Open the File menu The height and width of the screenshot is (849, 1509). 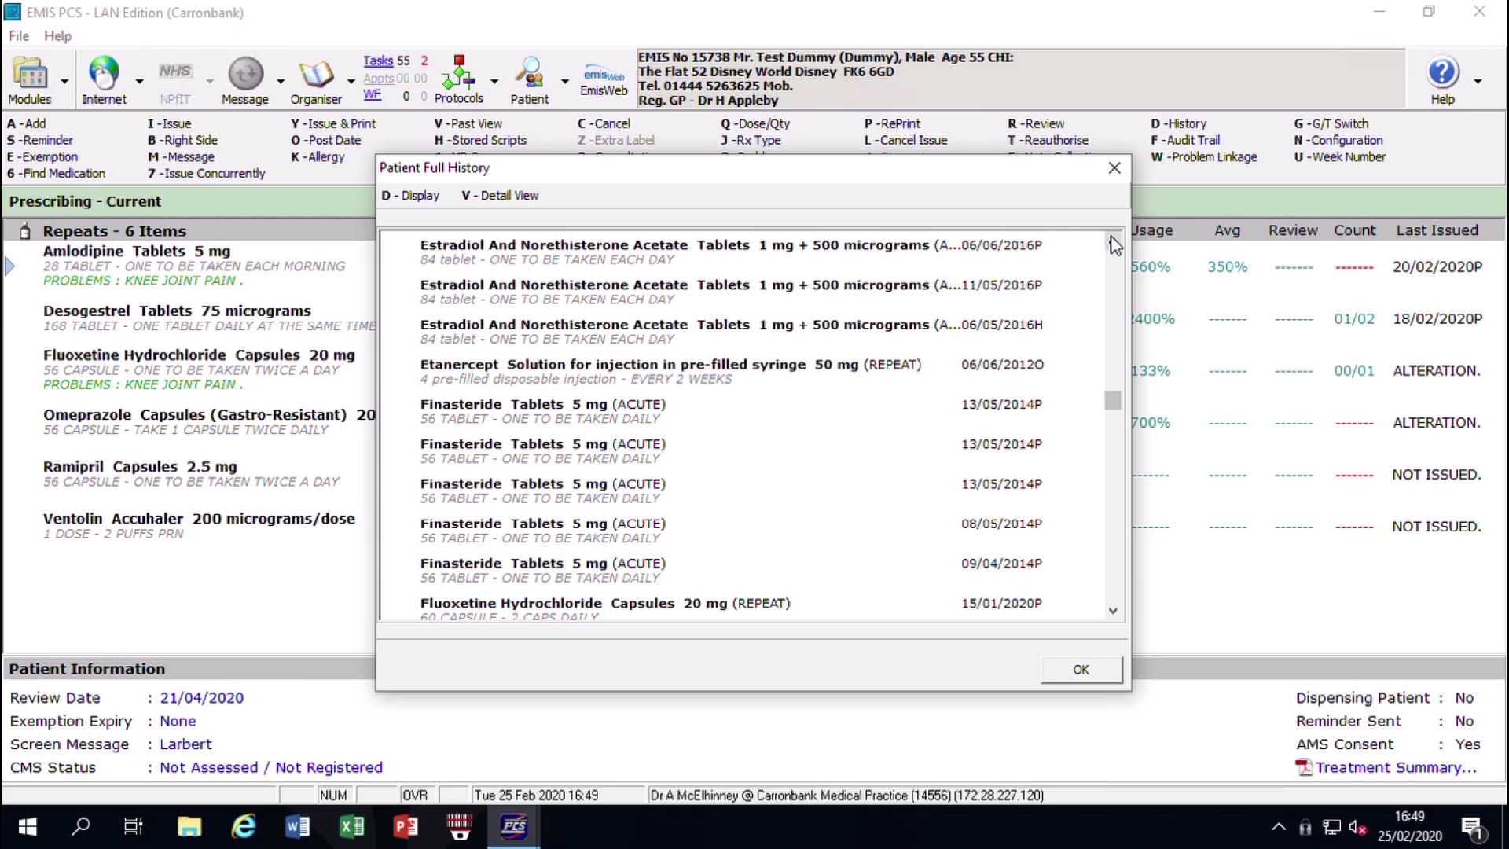pos(18,35)
